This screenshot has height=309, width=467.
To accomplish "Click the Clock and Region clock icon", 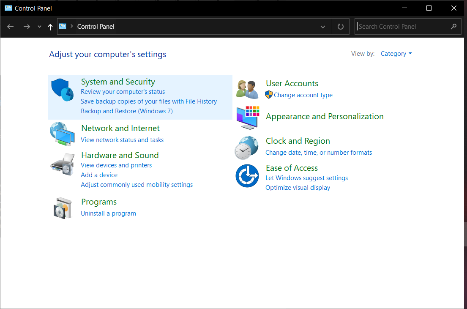I will (x=247, y=148).
